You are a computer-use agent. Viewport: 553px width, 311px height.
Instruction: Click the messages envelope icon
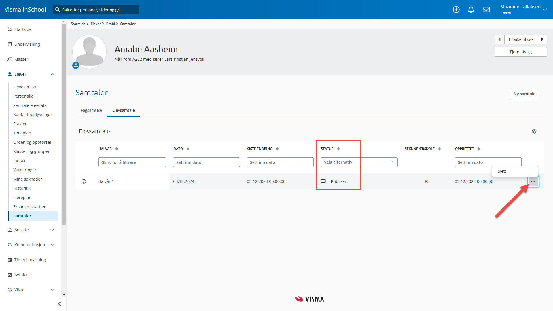point(486,10)
